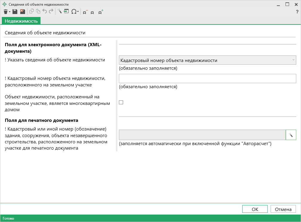Click the wand button beside print field
The image size is (301, 222).
(291, 135)
